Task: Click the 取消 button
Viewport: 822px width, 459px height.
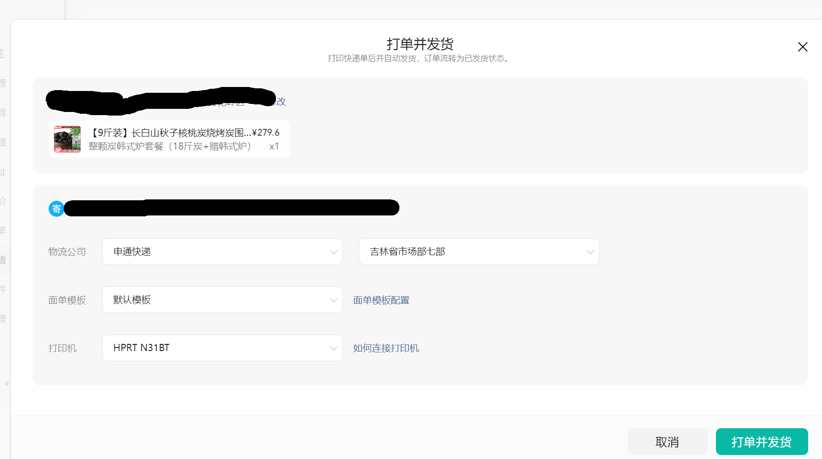Action: (x=667, y=442)
